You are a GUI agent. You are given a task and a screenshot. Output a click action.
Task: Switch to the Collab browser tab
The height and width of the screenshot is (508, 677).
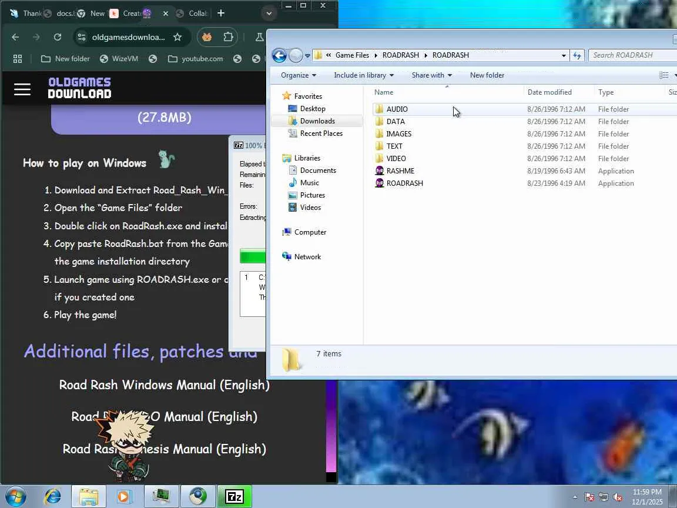point(193,14)
